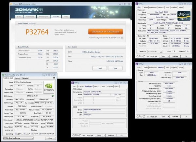196x142 pixels.
Task: Open Mainboard tab in the CPU-Z Memory window
Action: (153, 68)
